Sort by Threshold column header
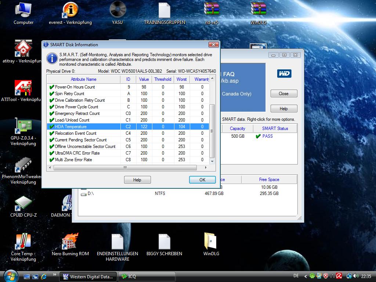The width and height of the screenshot is (376, 282). click(163, 79)
